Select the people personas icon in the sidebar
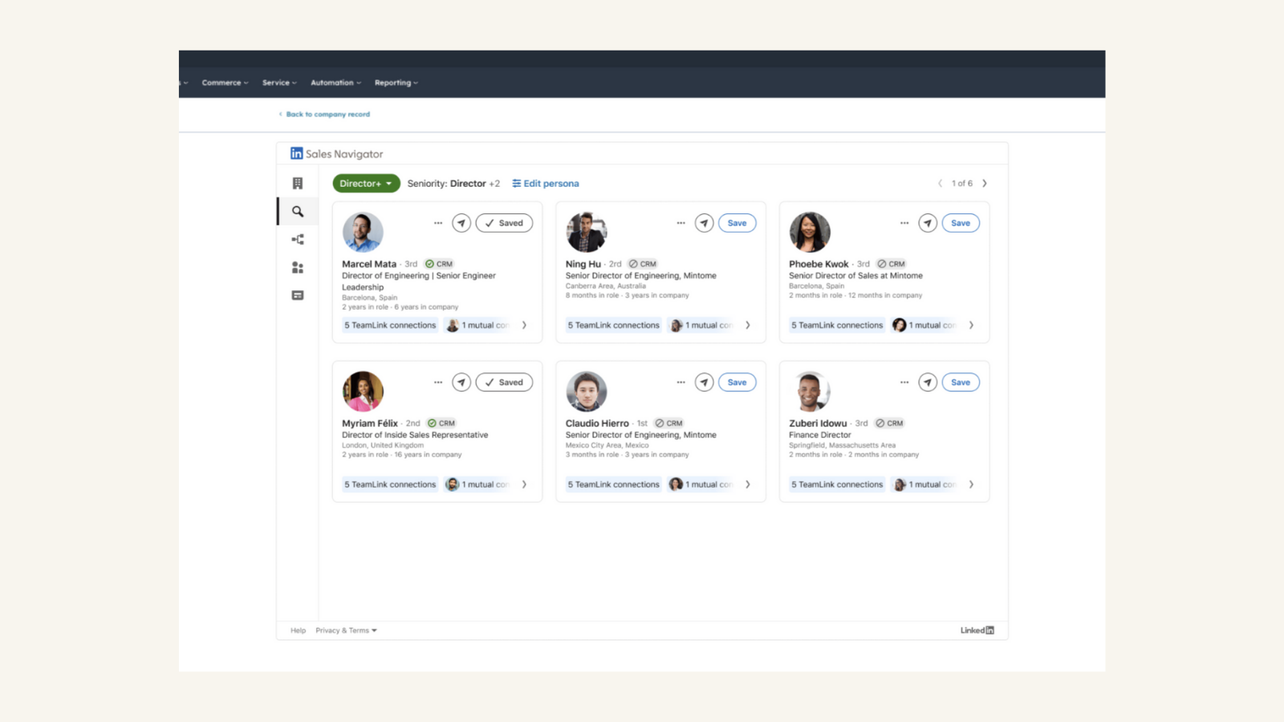 [x=297, y=267]
